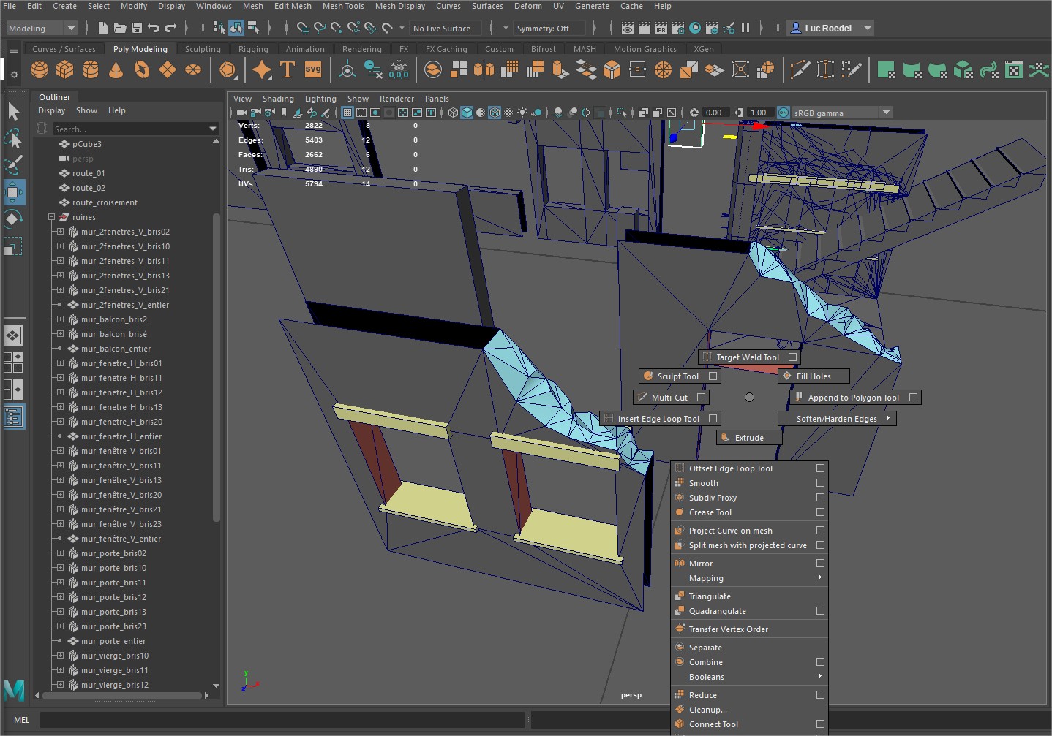The width and height of the screenshot is (1052, 736).
Task: Toggle the viewport grid icon
Action: (x=347, y=113)
